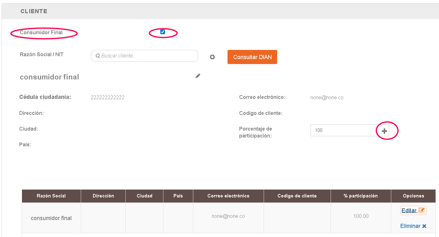Image resolution: width=439 pixels, height=237 pixels.
Task: Click the CLIENTE section header
Action: tap(34, 11)
